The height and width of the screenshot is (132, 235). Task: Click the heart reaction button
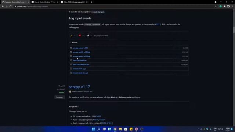(81, 36)
